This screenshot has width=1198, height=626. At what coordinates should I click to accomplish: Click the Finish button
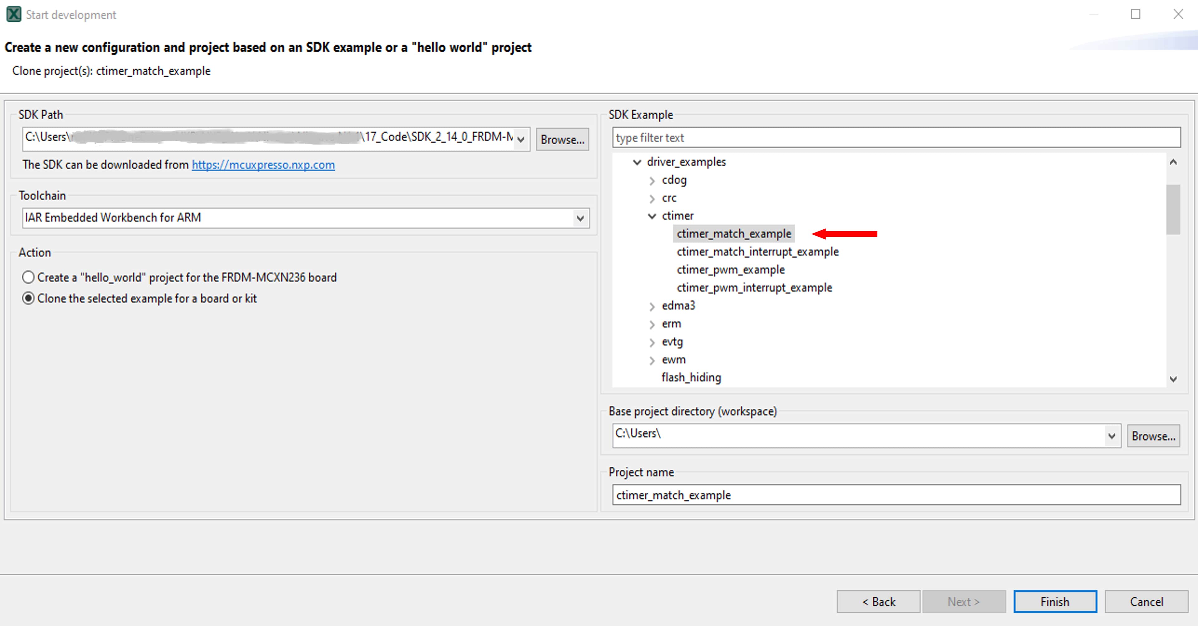1055,601
